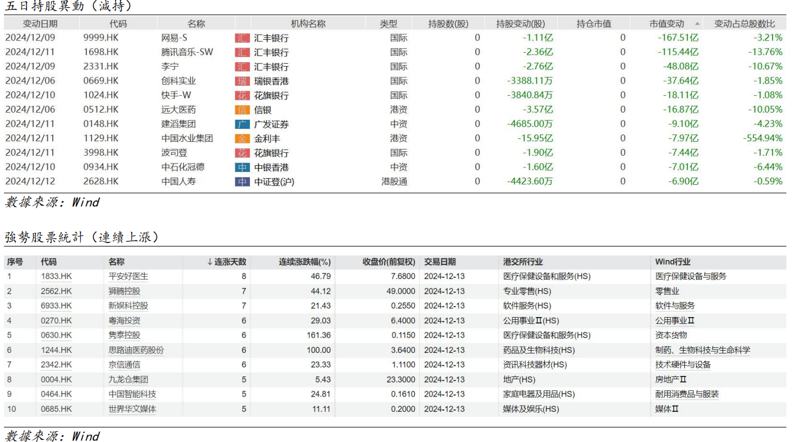
Task: Click the sort arrow beside 市值变动
Action: pos(697,24)
